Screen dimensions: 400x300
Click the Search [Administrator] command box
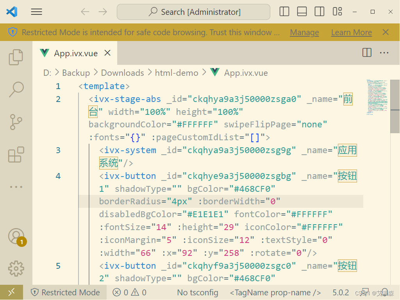tap(194, 12)
